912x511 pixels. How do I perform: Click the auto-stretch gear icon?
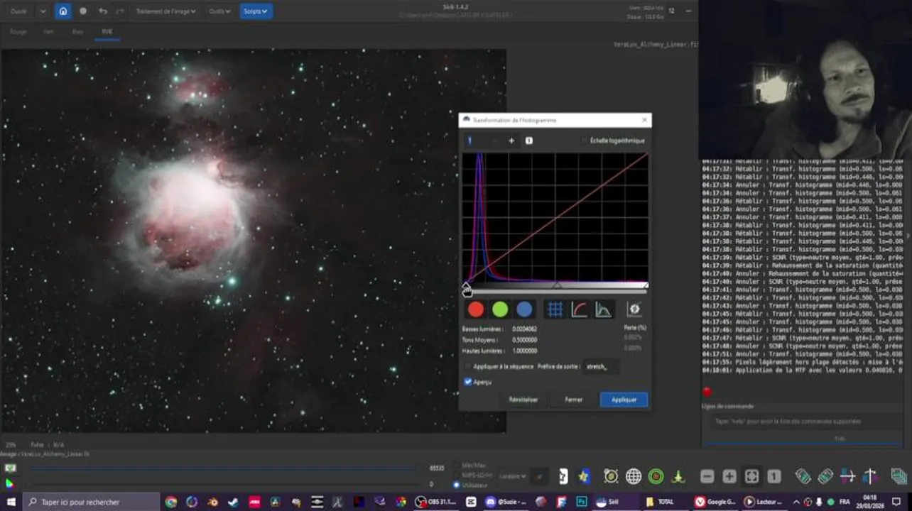[x=634, y=309]
